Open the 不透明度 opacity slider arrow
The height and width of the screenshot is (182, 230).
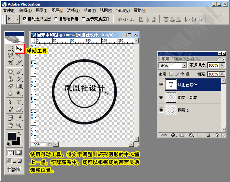coord(222,65)
